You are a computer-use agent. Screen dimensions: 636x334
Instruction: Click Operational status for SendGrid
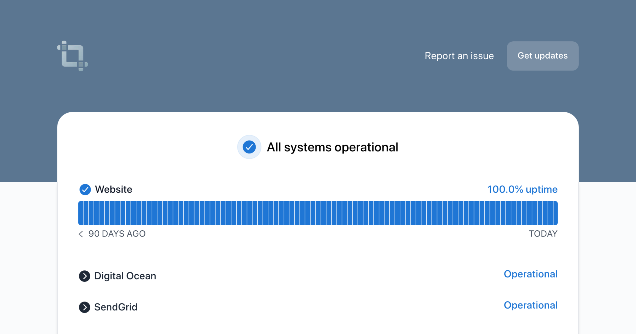click(531, 305)
